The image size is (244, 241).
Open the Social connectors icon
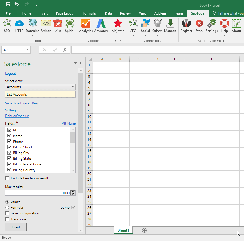tap(145, 23)
